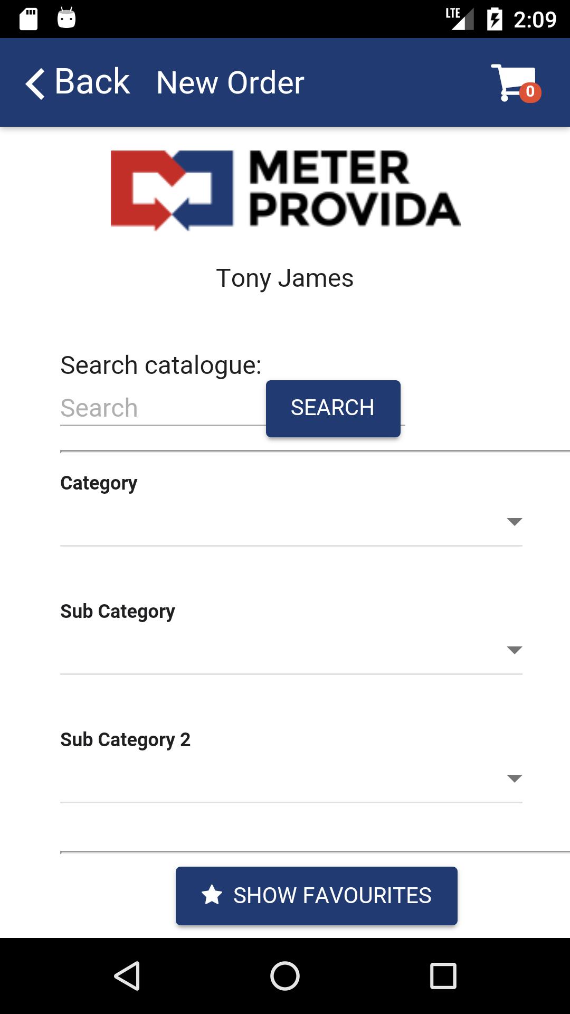This screenshot has height=1014, width=570.
Task: Expand the Category dropdown arrow
Action: pyautogui.click(x=514, y=522)
